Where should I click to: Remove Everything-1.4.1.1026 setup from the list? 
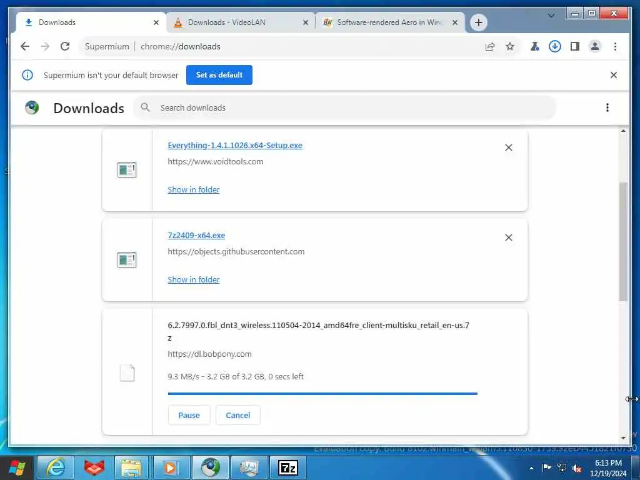[x=509, y=147]
